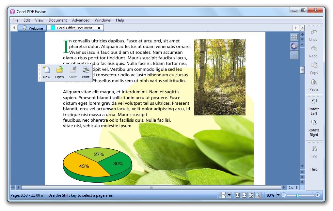Click the 1:1 actual size icon
The height and width of the screenshot is (211, 333).
click(x=237, y=195)
